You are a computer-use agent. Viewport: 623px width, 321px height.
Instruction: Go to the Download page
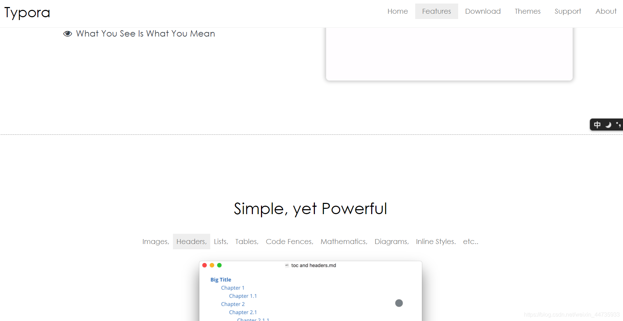482,11
